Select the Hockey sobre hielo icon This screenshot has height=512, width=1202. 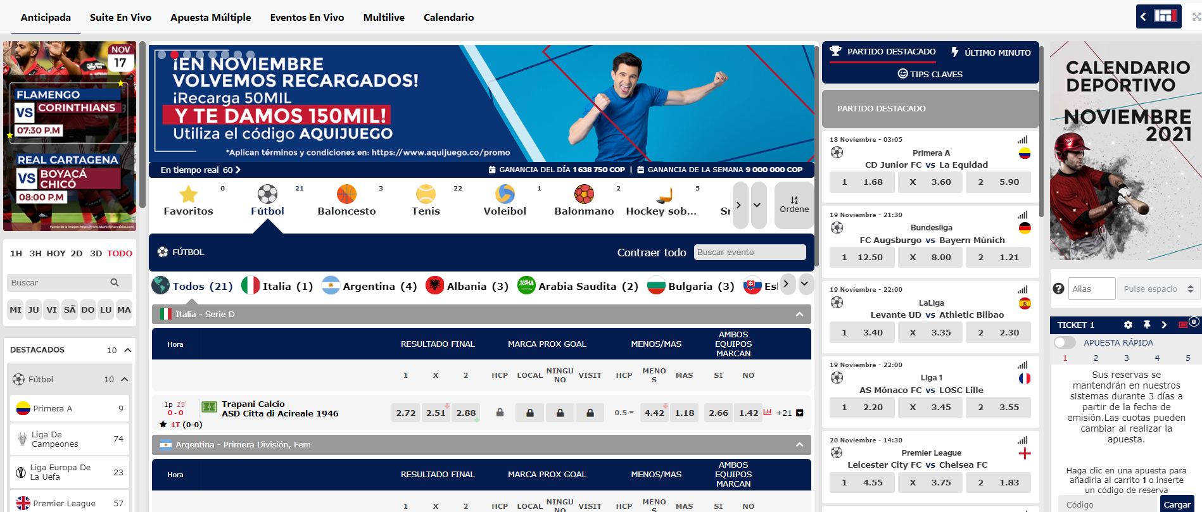[664, 194]
